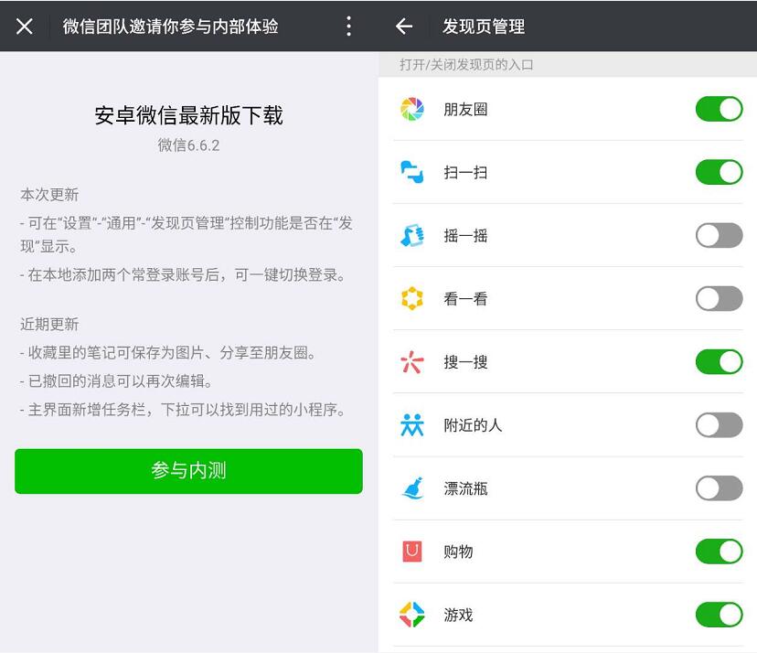757x653 pixels.
Task: Click the line about 一键切换登录
Action: click(184, 274)
